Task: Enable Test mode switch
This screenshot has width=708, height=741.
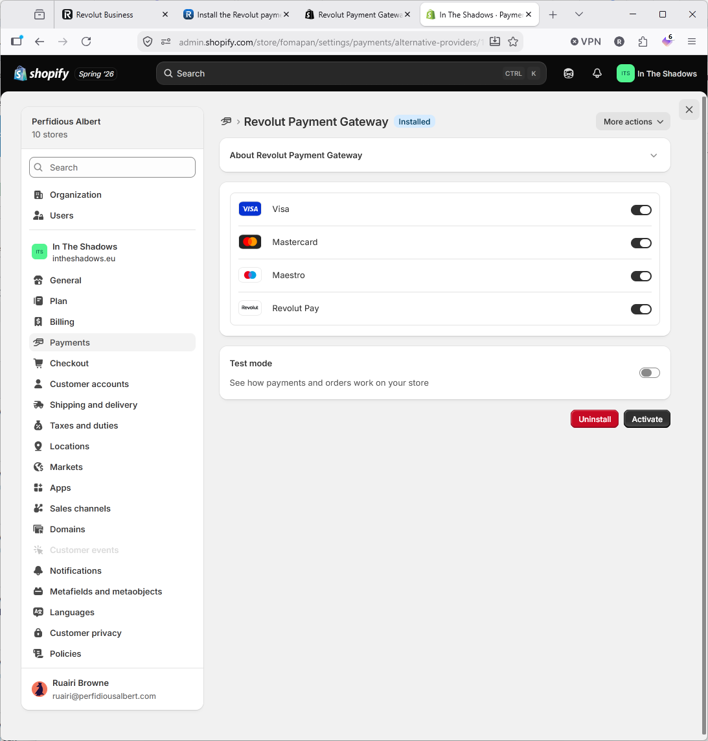Action: (x=650, y=373)
